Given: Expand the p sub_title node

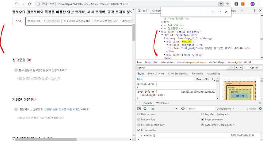Looking at the screenshot, I should click(x=167, y=45).
